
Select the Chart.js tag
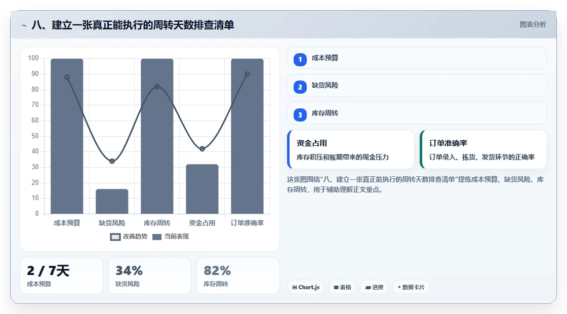tap(306, 287)
